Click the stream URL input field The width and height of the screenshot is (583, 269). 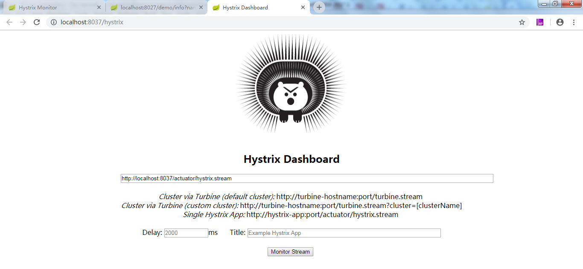(307, 179)
